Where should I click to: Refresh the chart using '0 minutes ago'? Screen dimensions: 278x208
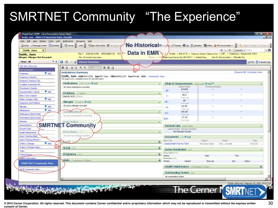[263, 62]
